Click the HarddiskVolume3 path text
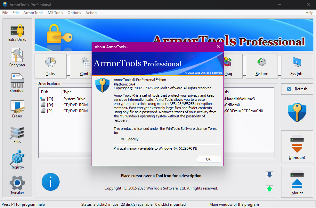316x208 pixels. pos(240,99)
